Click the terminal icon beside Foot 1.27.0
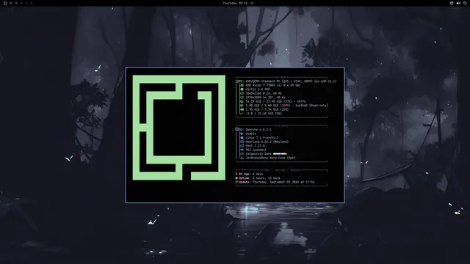Screen dimensions: 470x264 242,146
